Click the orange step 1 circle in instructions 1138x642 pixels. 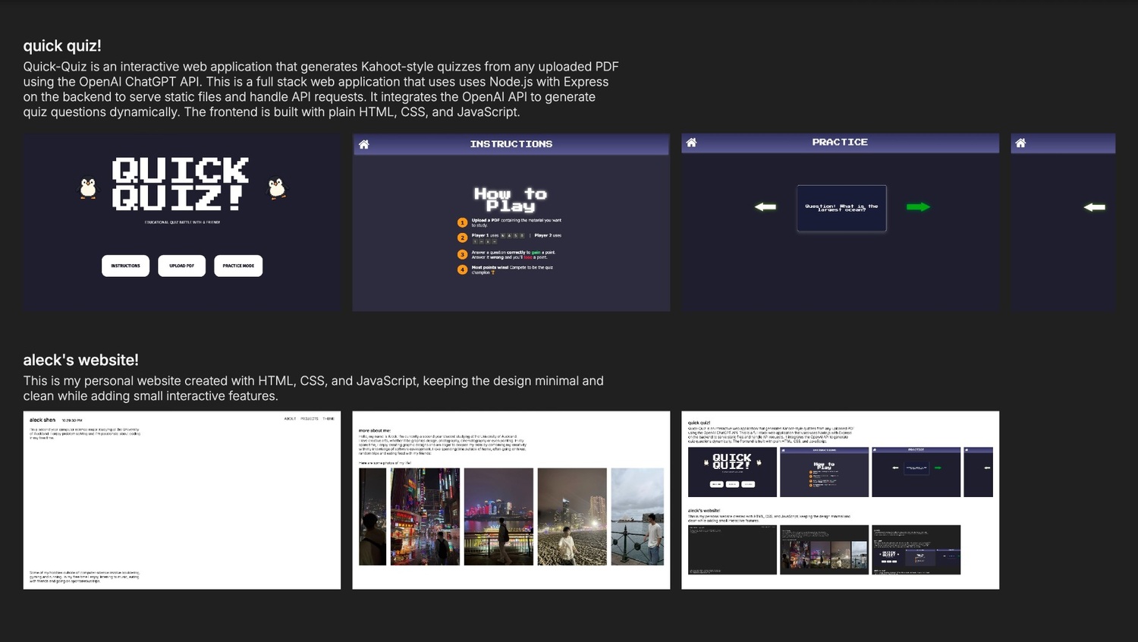coord(462,222)
